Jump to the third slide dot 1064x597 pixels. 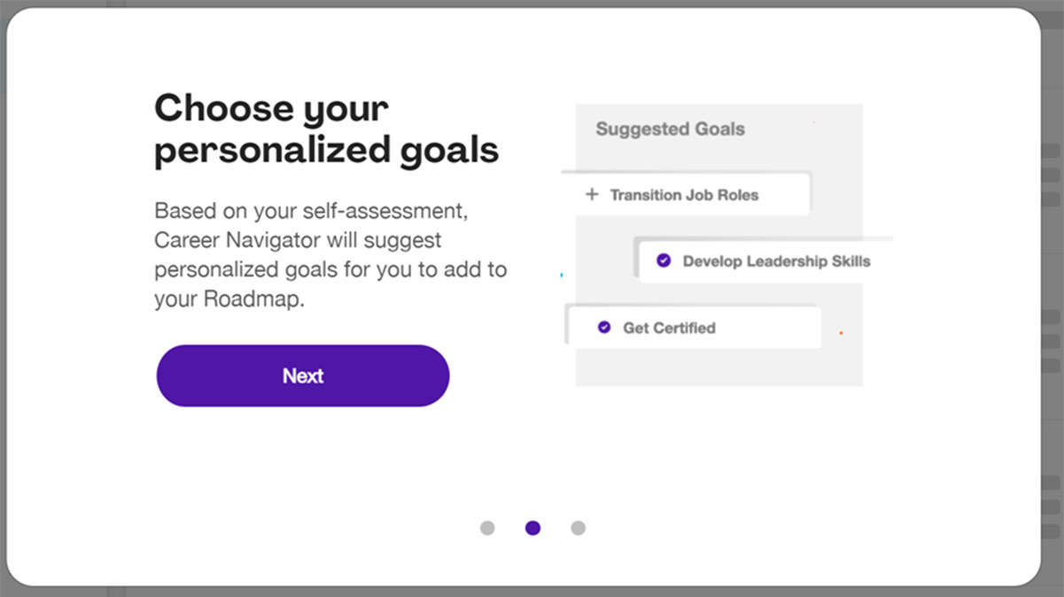(578, 528)
